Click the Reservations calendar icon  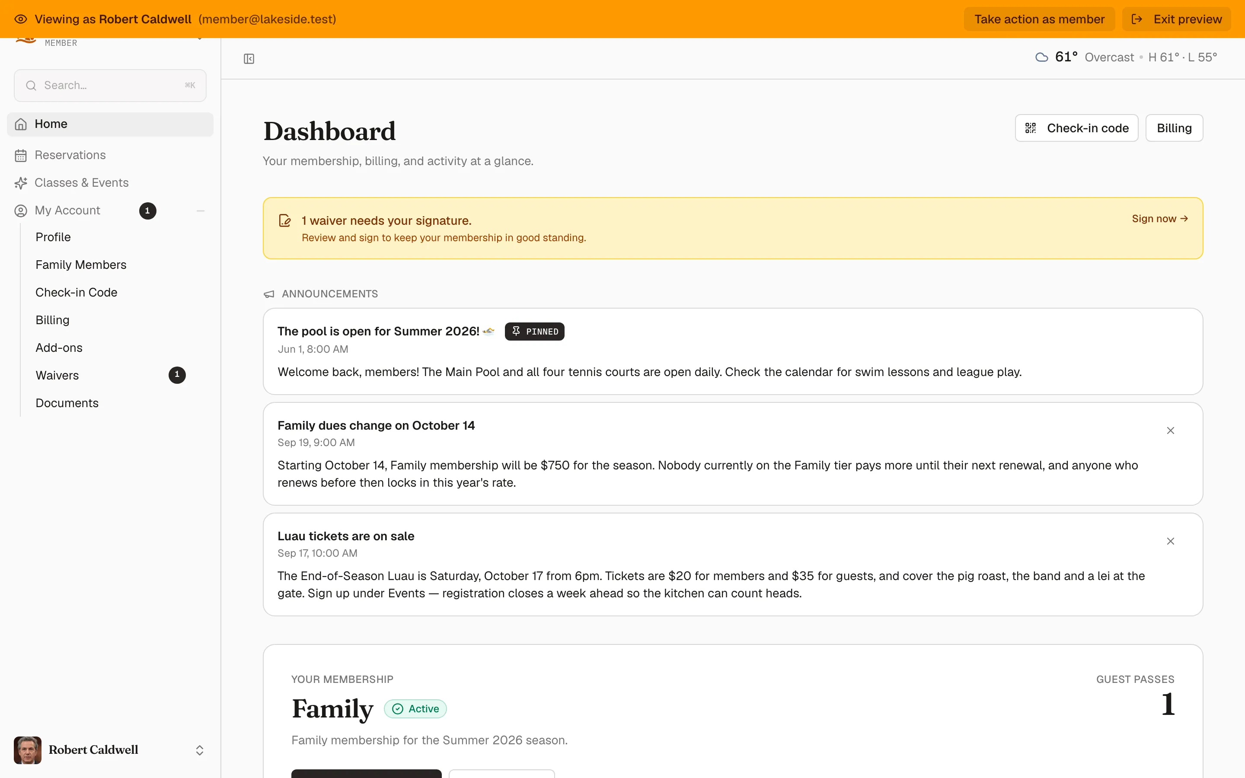21,156
